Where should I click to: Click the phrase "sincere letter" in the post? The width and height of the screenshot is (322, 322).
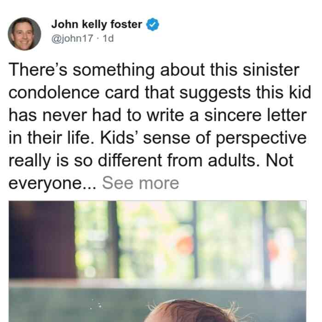coord(255,115)
